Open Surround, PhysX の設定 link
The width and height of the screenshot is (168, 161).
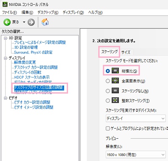[x=33, y=52]
